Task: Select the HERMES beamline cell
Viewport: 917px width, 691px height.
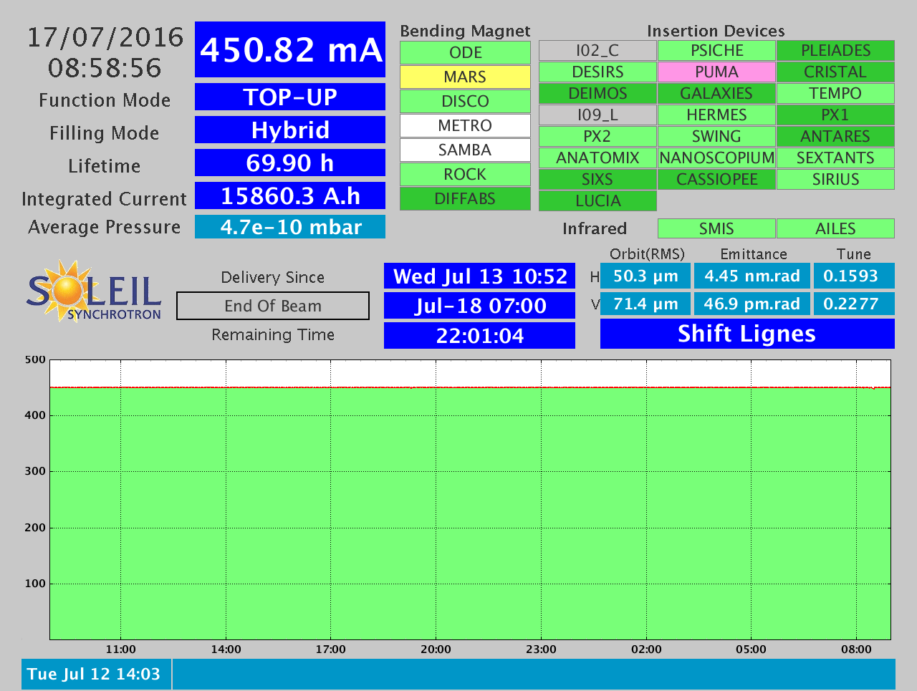Action: (x=716, y=115)
